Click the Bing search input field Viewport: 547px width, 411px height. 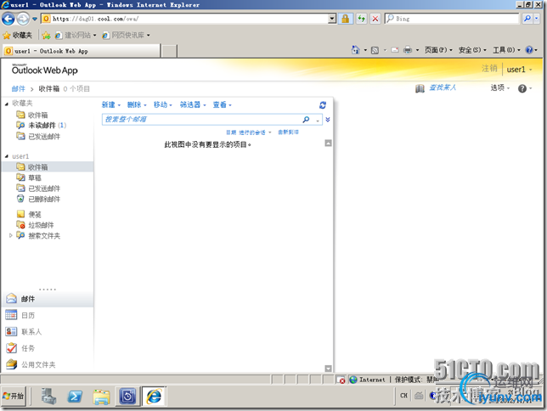[452, 19]
